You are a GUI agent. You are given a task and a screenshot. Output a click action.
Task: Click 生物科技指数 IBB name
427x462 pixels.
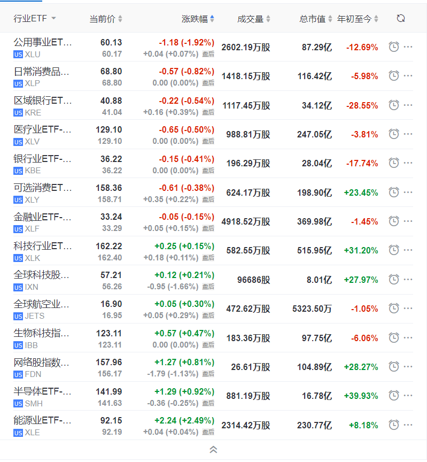pyautogui.click(x=42, y=333)
